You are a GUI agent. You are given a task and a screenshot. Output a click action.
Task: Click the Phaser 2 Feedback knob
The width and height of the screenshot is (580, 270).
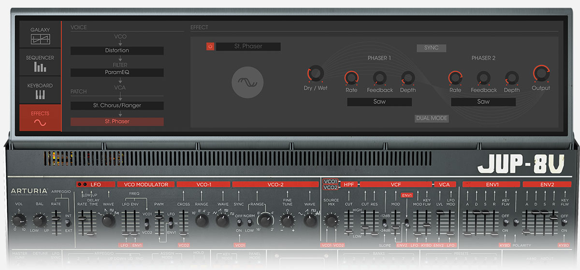tap(484, 78)
